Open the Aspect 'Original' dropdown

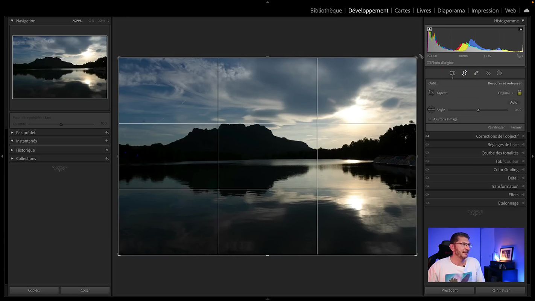click(x=505, y=93)
